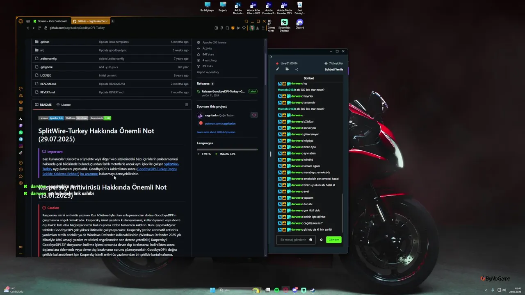Open chat settings gear icon

321,240
